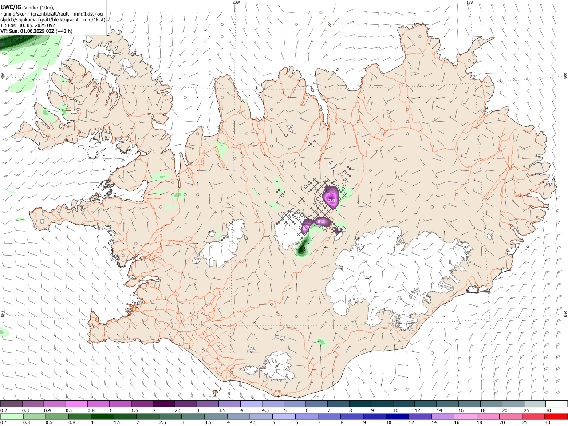Click the dusky mauve swatch labeled 0.2
This screenshot has height=426, width=568.
pyautogui.click(x=11, y=404)
